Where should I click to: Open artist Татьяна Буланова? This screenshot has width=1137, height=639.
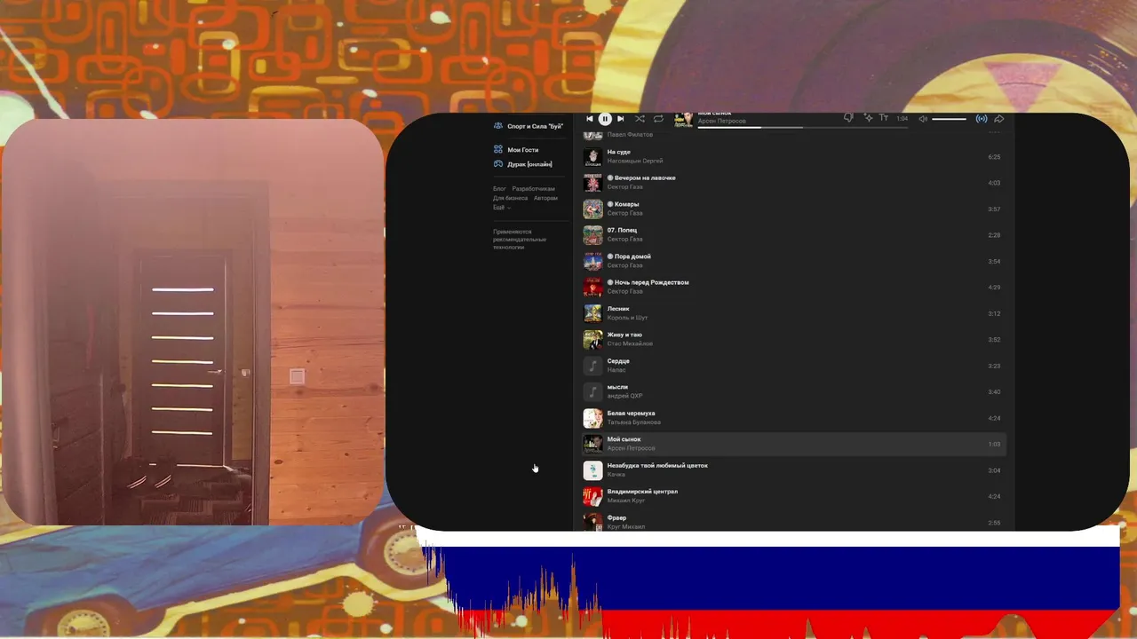coord(634,422)
